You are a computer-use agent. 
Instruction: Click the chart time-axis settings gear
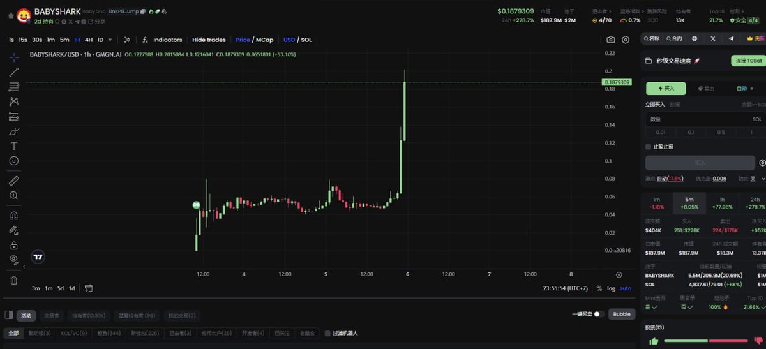[619, 274]
